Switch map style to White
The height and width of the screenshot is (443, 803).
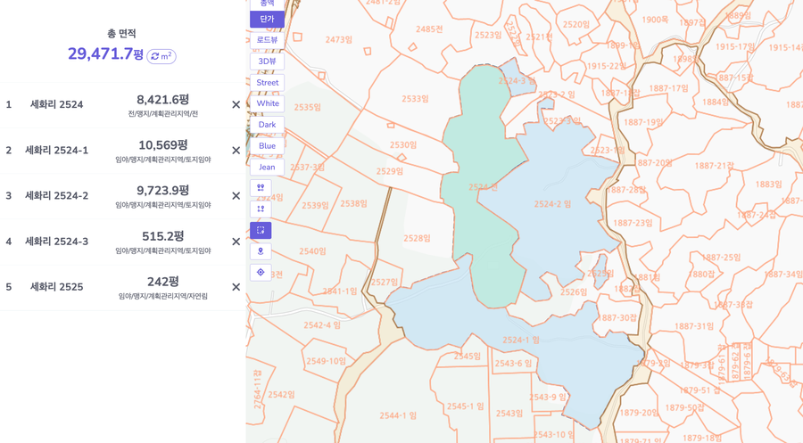(267, 103)
